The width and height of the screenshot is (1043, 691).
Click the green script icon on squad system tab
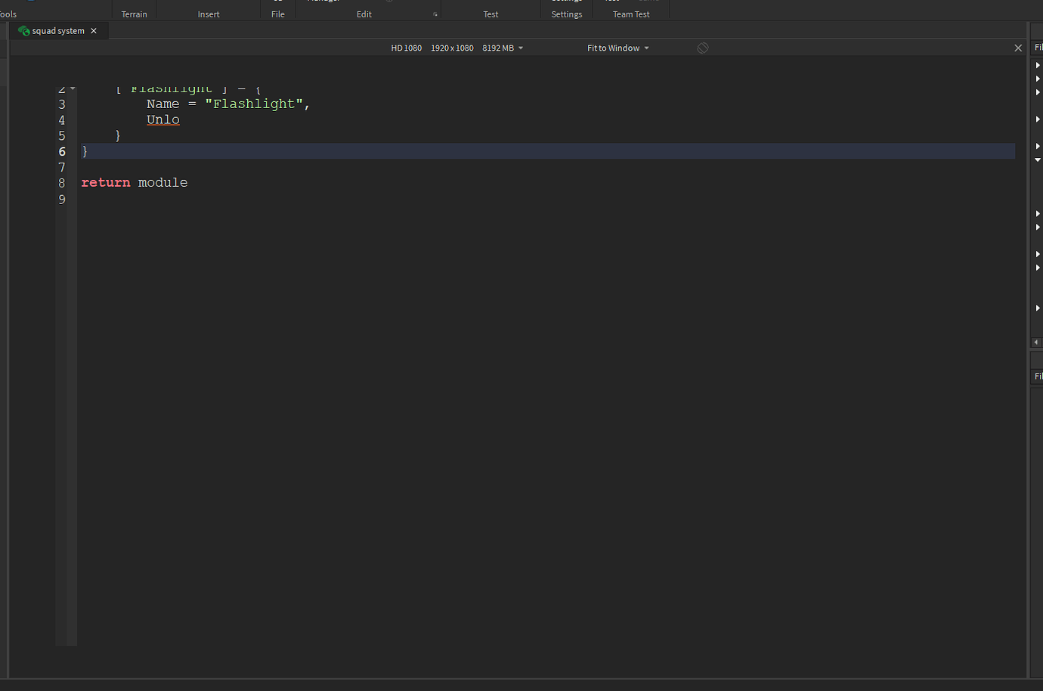click(23, 31)
